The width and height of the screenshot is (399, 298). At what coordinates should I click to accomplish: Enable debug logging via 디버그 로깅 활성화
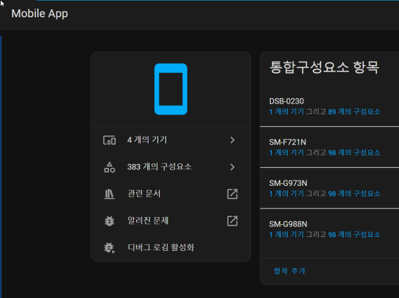pos(171,248)
